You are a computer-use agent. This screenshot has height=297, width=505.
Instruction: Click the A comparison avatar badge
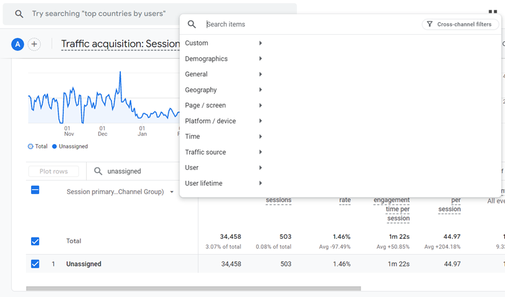pos(18,44)
